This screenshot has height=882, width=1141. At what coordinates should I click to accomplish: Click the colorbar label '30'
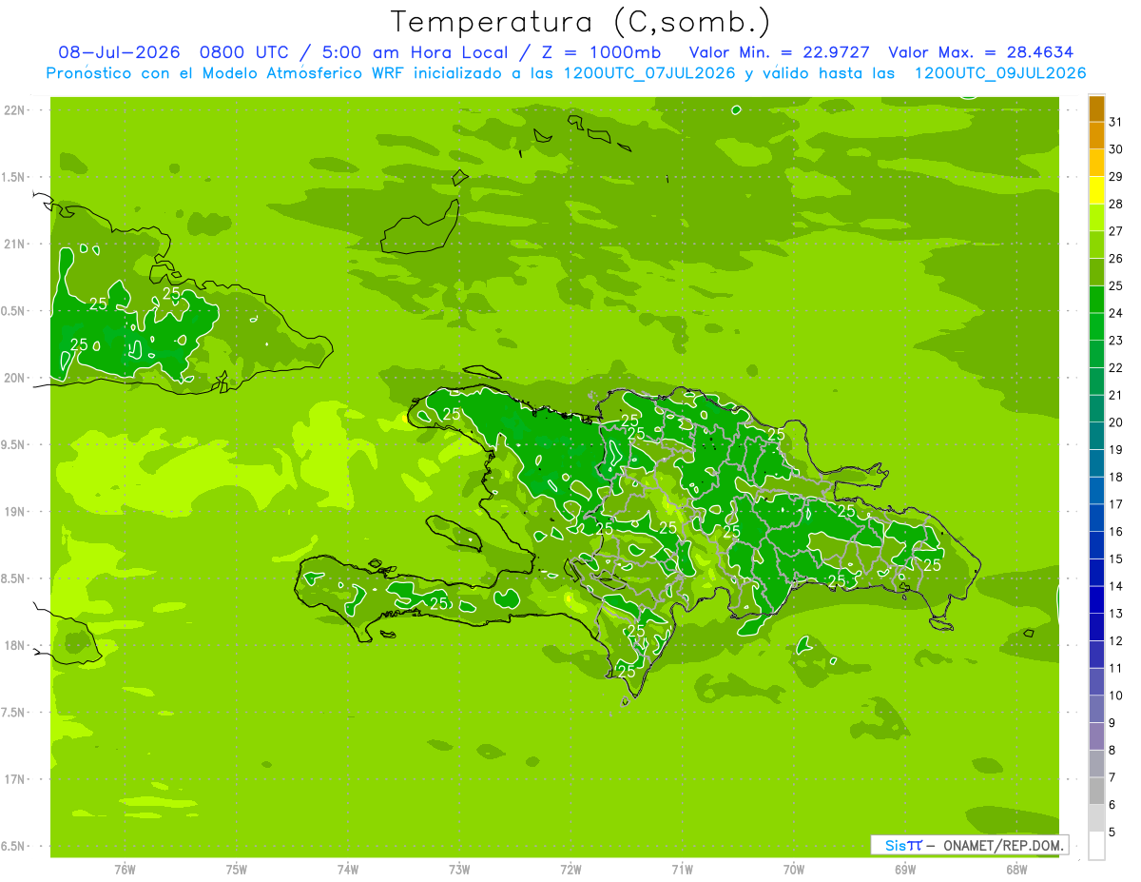pyautogui.click(x=1116, y=149)
